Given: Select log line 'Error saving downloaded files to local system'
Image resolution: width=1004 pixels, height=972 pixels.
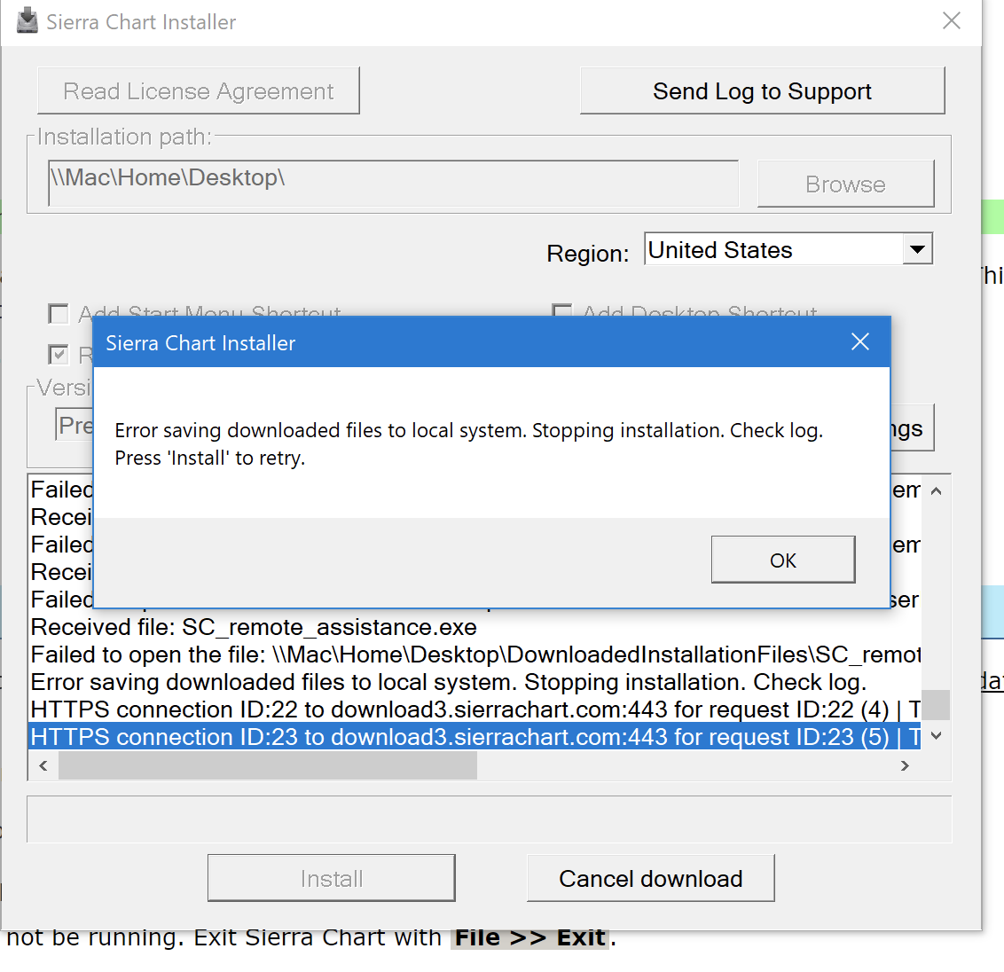Looking at the screenshot, I should [x=475, y=682].
